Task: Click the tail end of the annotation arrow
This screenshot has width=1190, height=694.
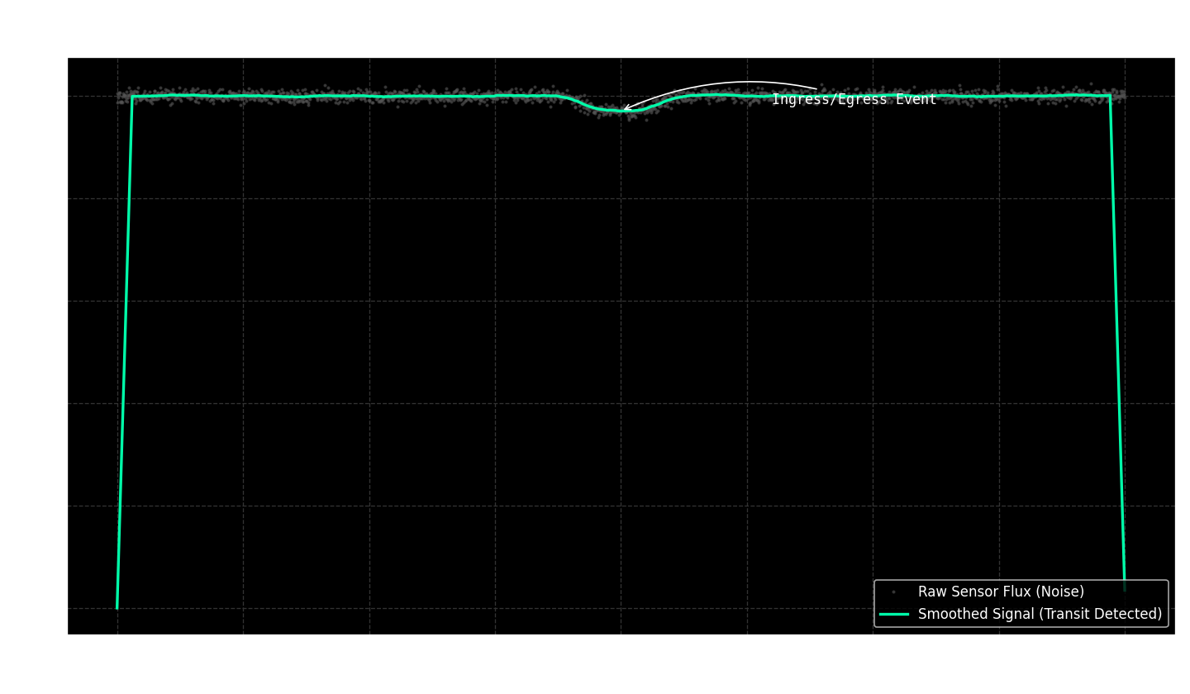Action: point(816,88)
